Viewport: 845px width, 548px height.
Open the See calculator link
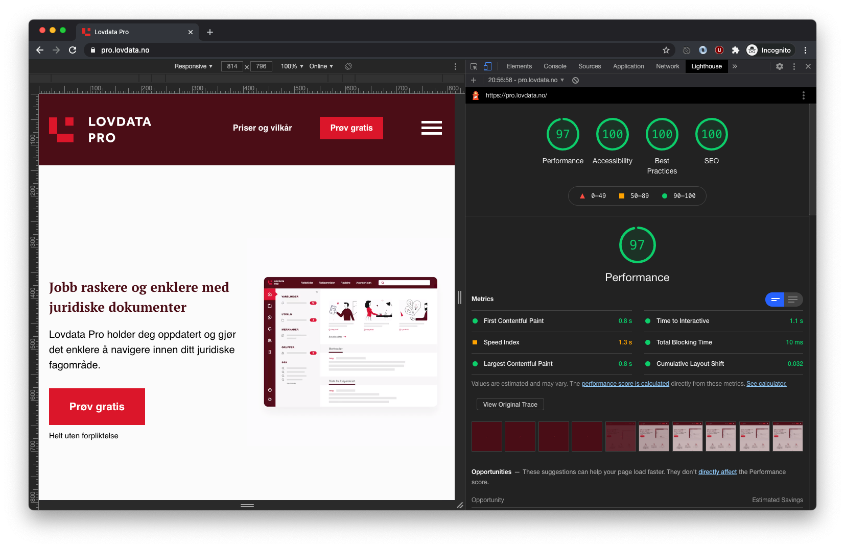coord(766,384)
